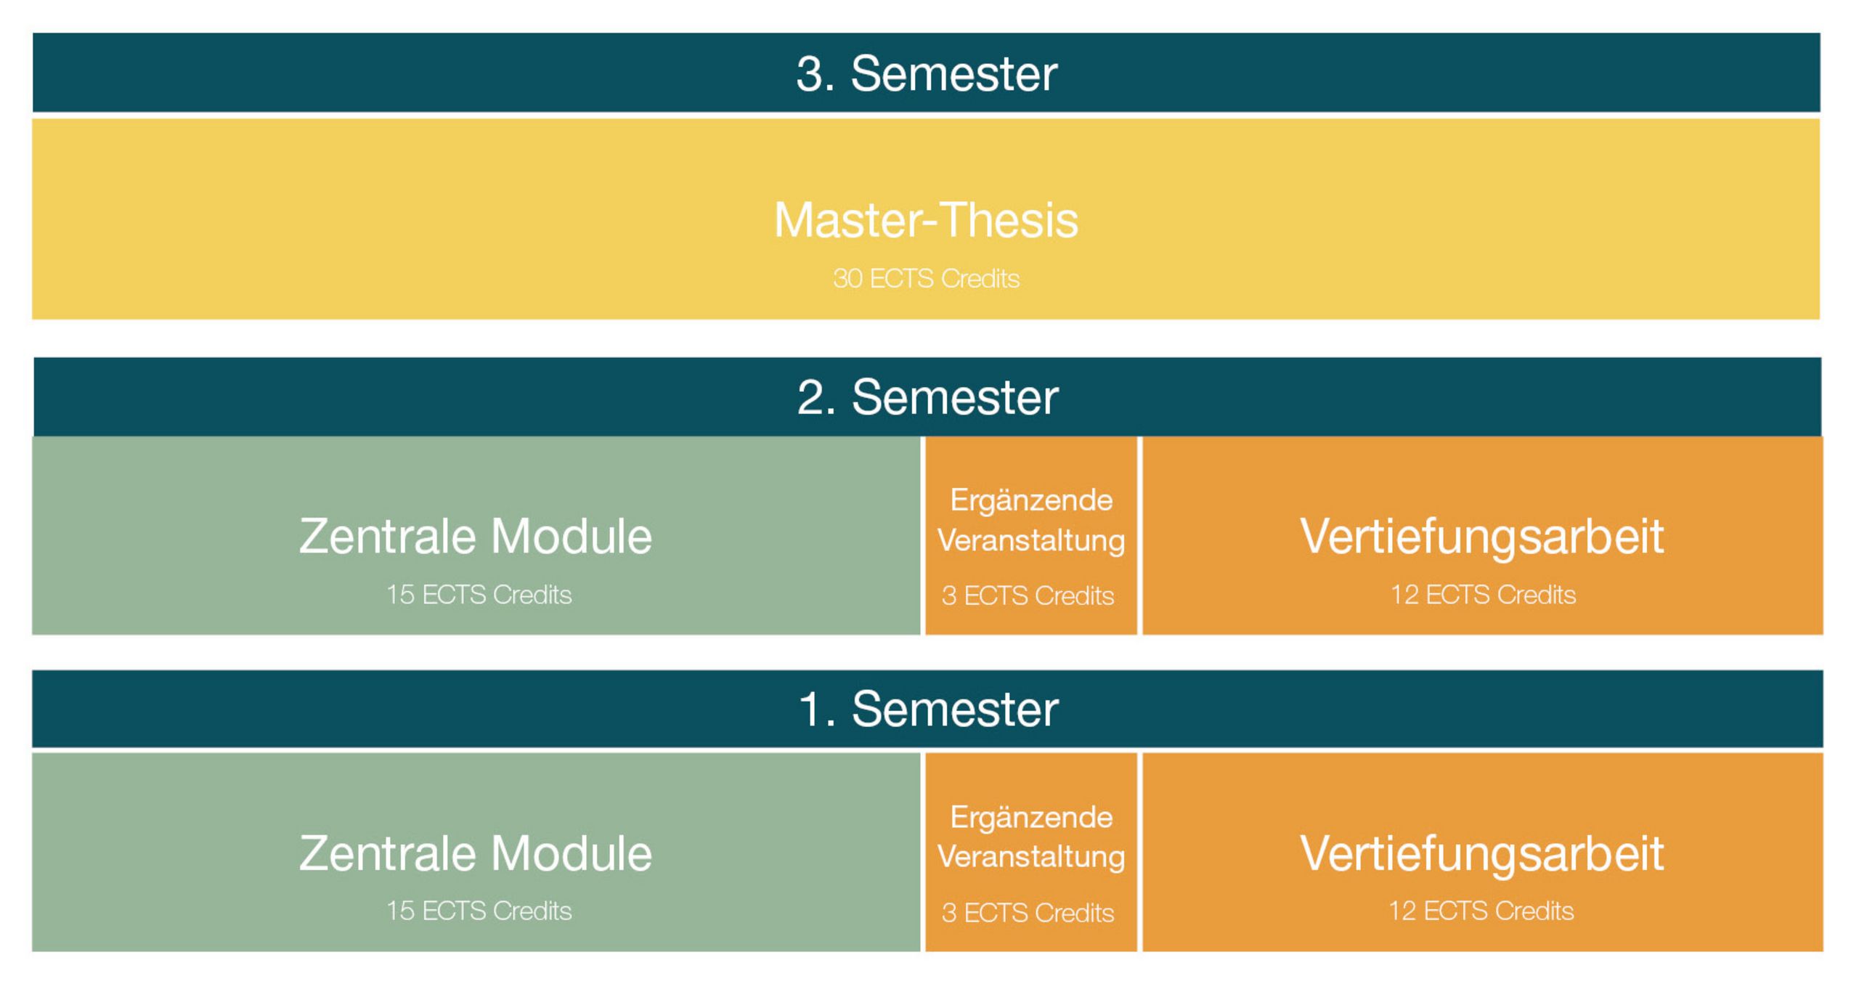Viewport: 1859px width, 992px height.
Task: Click 3 ECTS Credits in 1. Semester
Action: [x=1028, y=912]
